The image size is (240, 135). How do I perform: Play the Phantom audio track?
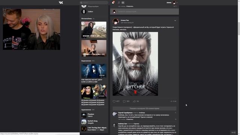coord(84,115)
